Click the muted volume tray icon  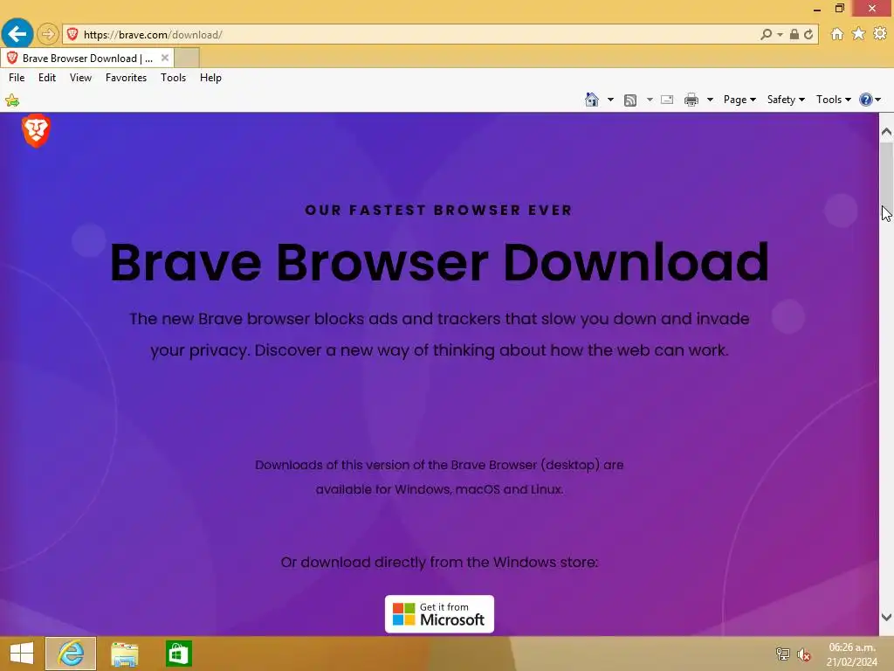[x=804, y=654]
